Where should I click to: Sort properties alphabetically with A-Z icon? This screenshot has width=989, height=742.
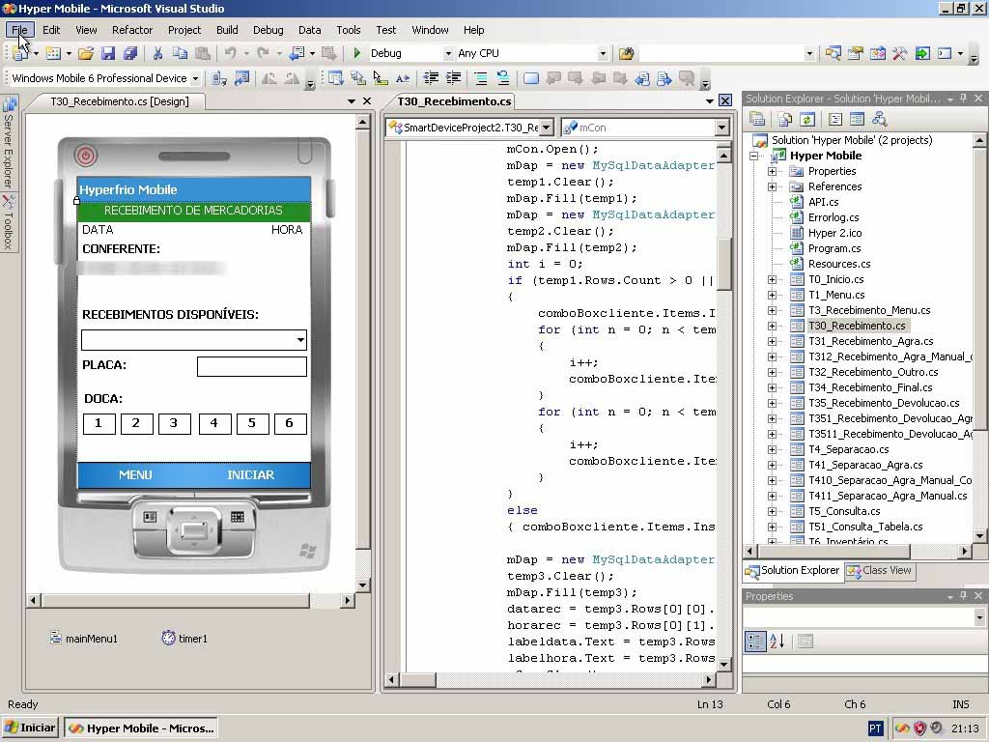click(x=777, y=642)
